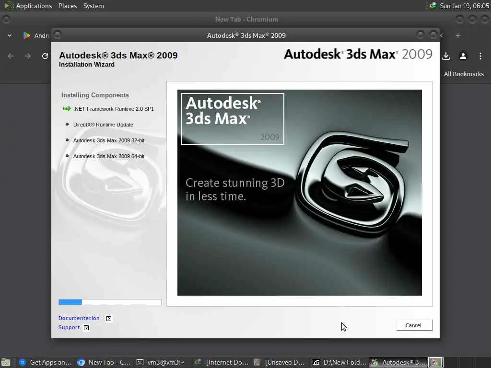Click the 3ds Max splash image
This screenshot has height=368, width=491.
299,193
